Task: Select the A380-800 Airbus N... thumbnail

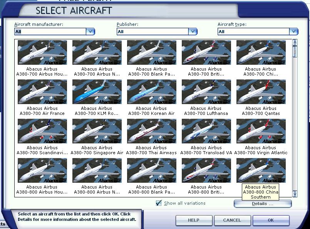Action: pyautogui.click(x=97, y=170)
